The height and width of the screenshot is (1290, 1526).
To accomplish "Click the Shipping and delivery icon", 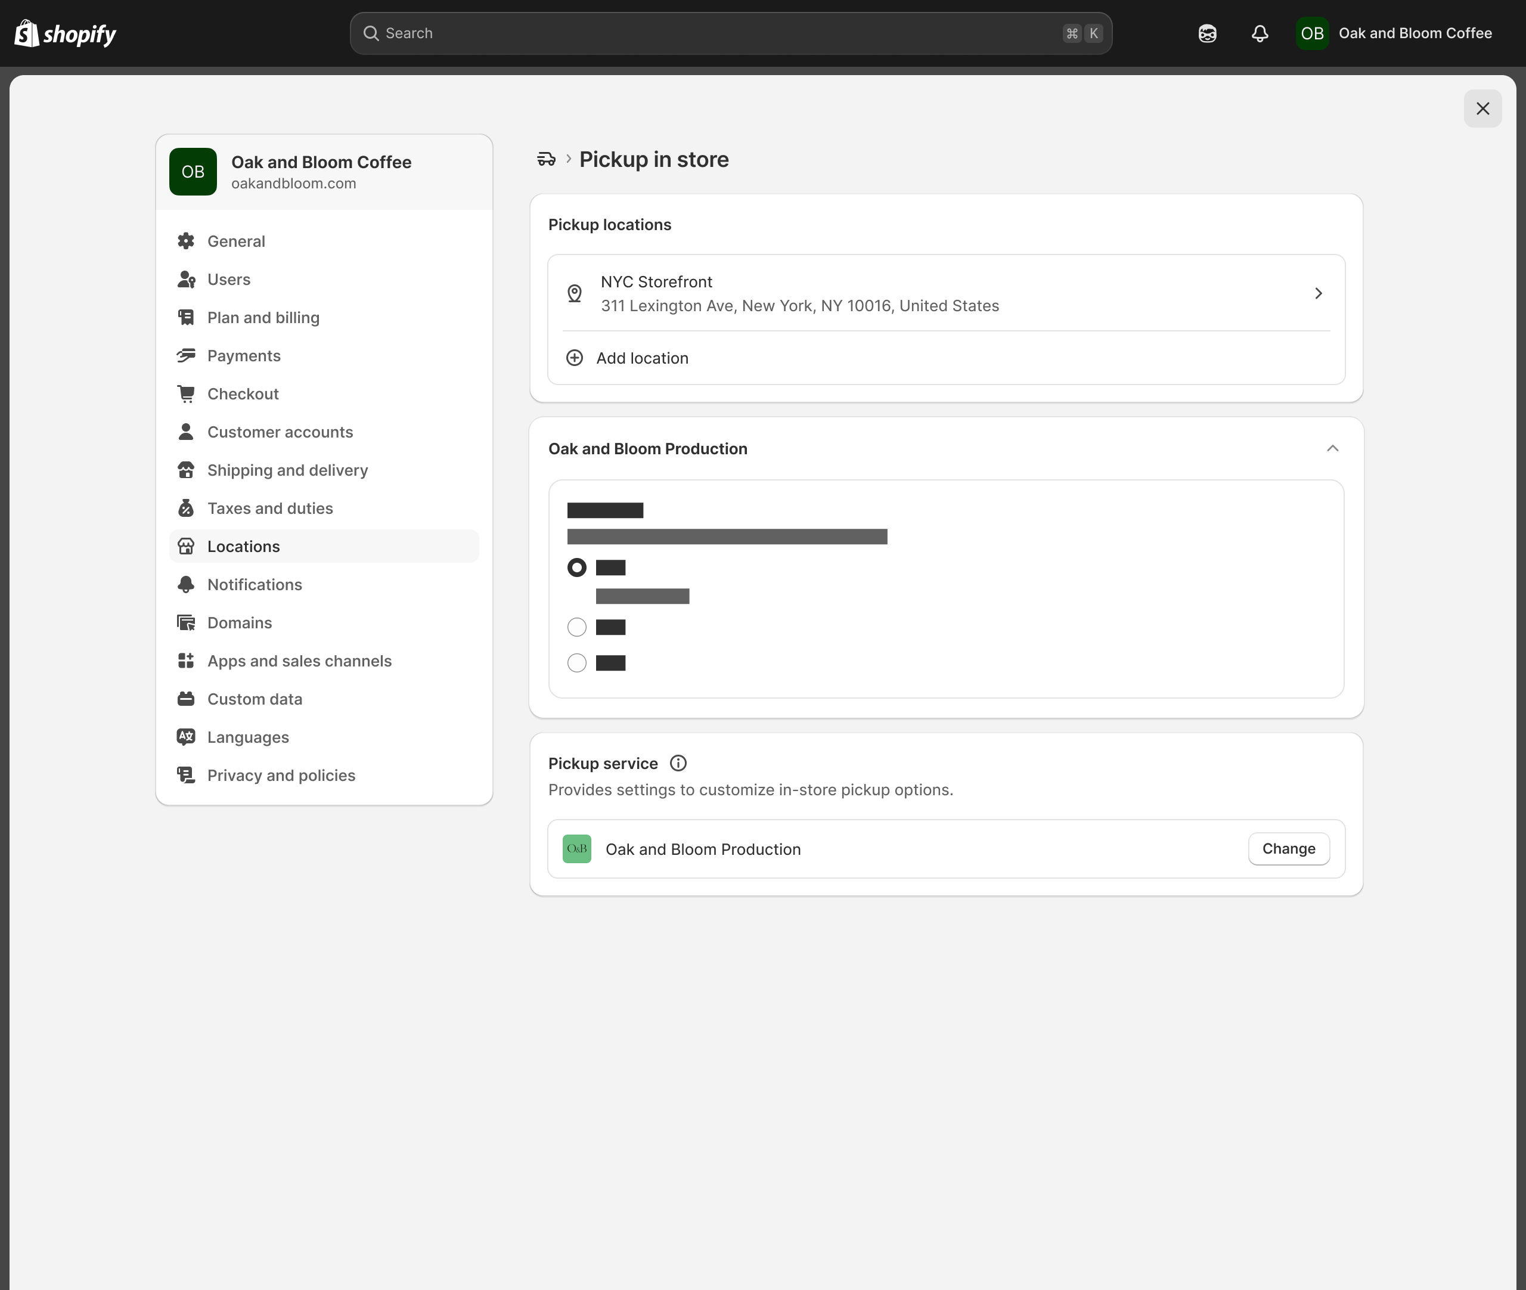I will click(x=186, y=470).
